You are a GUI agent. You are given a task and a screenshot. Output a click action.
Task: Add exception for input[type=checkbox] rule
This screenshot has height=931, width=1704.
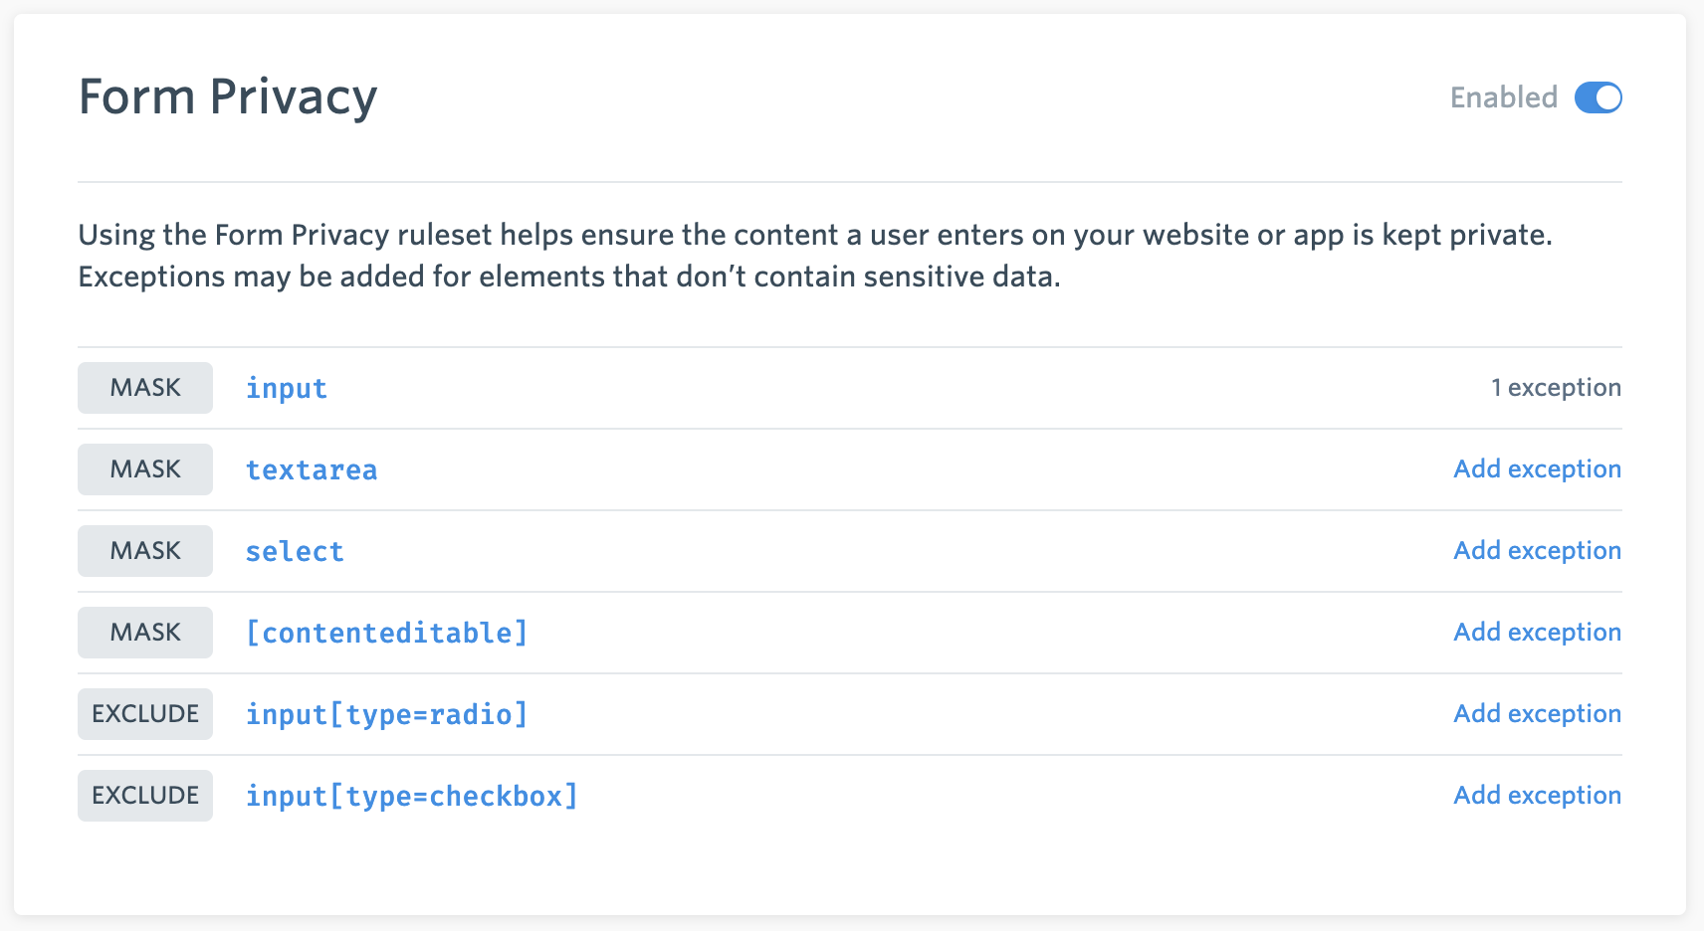tap(1538, 796)
